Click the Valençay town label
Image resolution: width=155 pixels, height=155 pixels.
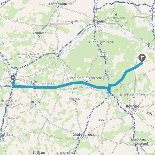(75, 99)
